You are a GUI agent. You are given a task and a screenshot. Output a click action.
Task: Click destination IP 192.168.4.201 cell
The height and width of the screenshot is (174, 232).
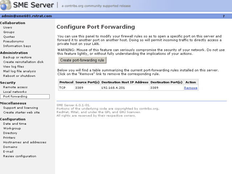click(x=125, y=88)
